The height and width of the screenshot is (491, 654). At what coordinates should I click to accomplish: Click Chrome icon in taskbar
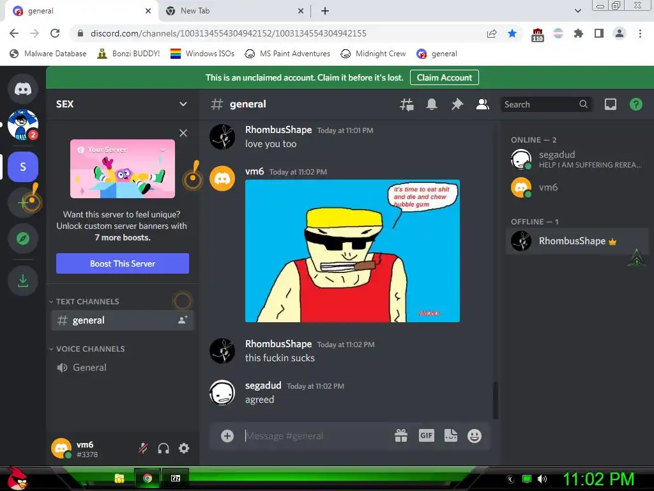148,478
